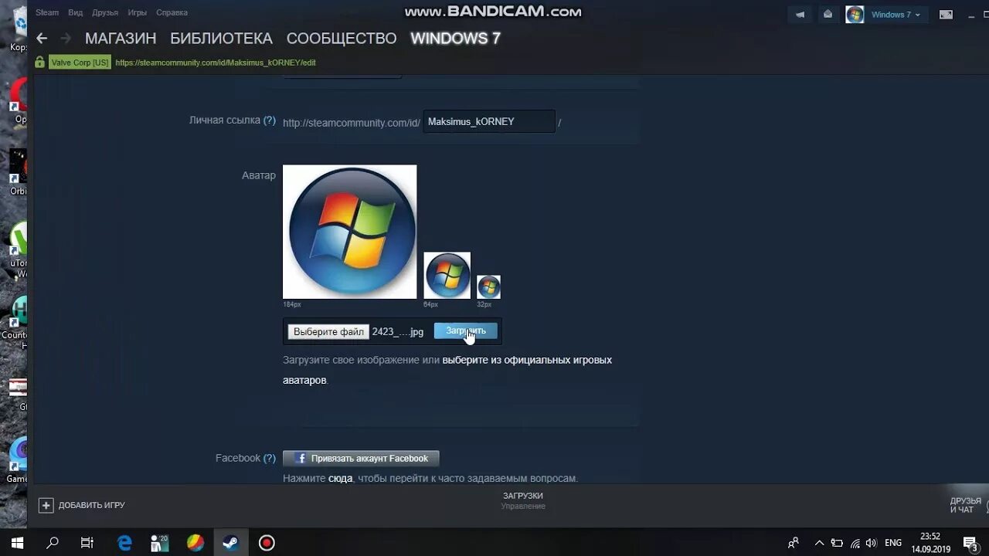Click the help (?) next to Facebook
Viewport: 989px width, 556px height.
[269, 458]
